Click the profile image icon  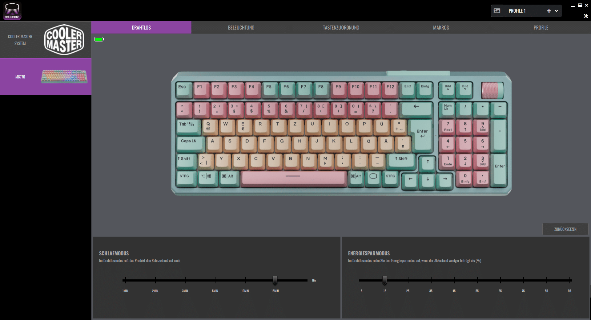[497, 11]
